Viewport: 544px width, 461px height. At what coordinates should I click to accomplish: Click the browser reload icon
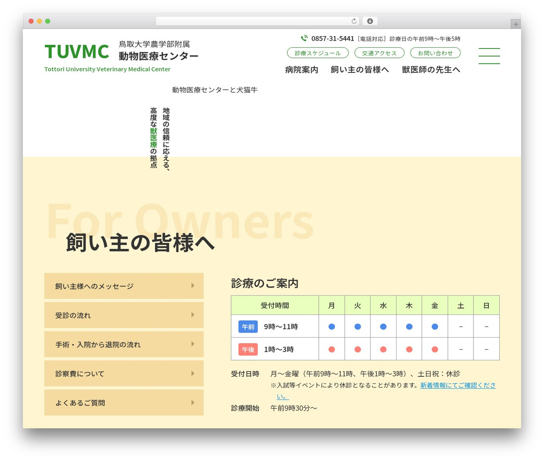354,21
